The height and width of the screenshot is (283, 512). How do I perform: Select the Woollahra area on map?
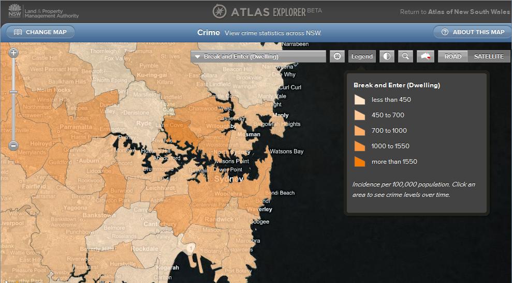pos(228,194)
